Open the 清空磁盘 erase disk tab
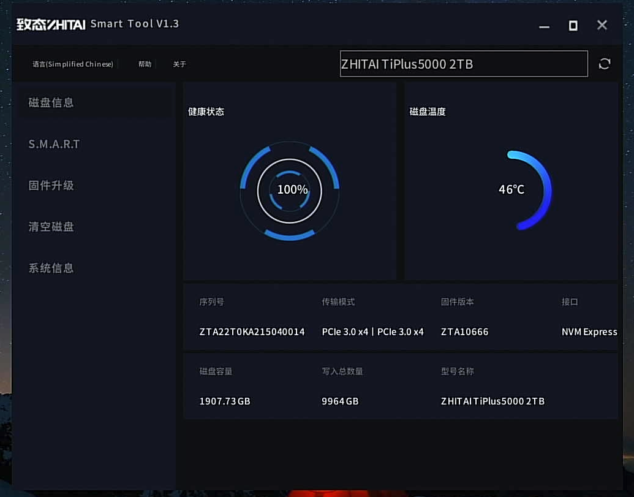This screenshot has width=634, height=497. click(51, 227)
